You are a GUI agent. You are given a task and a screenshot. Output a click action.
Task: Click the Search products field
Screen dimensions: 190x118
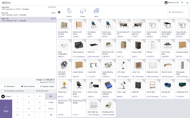click(178, 12)
